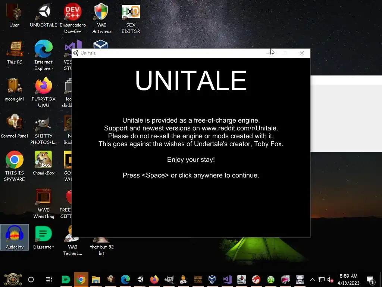Open the notification center icon
Viewport: 382px width, 287px height.
pyautogui.click(x=370, y=280)
